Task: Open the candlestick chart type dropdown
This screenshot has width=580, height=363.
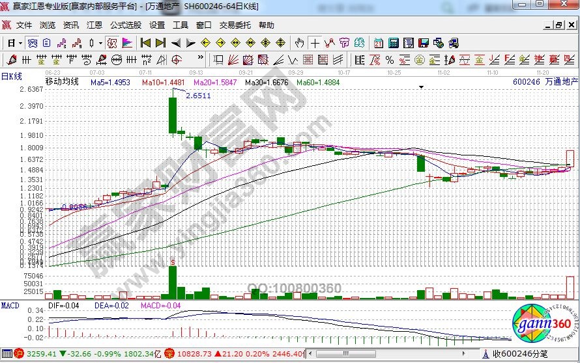Action: [x=100, y=43]
